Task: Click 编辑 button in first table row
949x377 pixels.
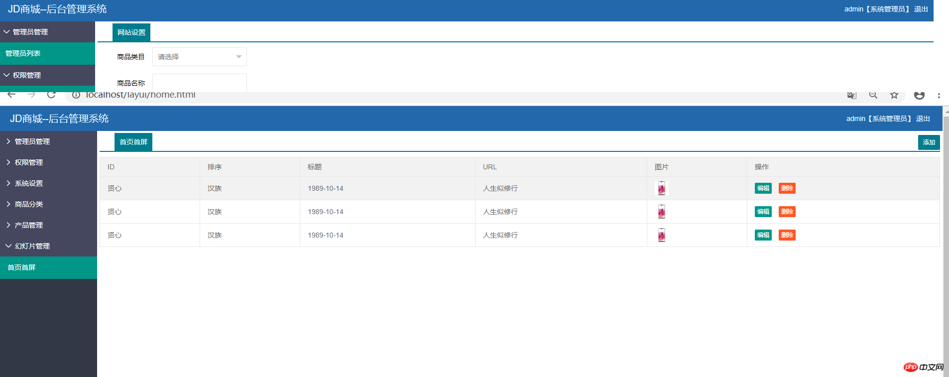Action: pyautogui.click(x=763, y=188)
